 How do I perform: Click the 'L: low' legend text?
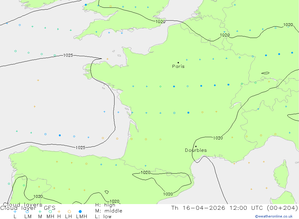[103, 217]
